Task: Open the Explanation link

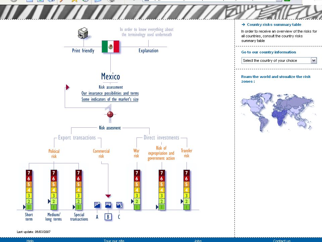Action: tap(149, 51)
